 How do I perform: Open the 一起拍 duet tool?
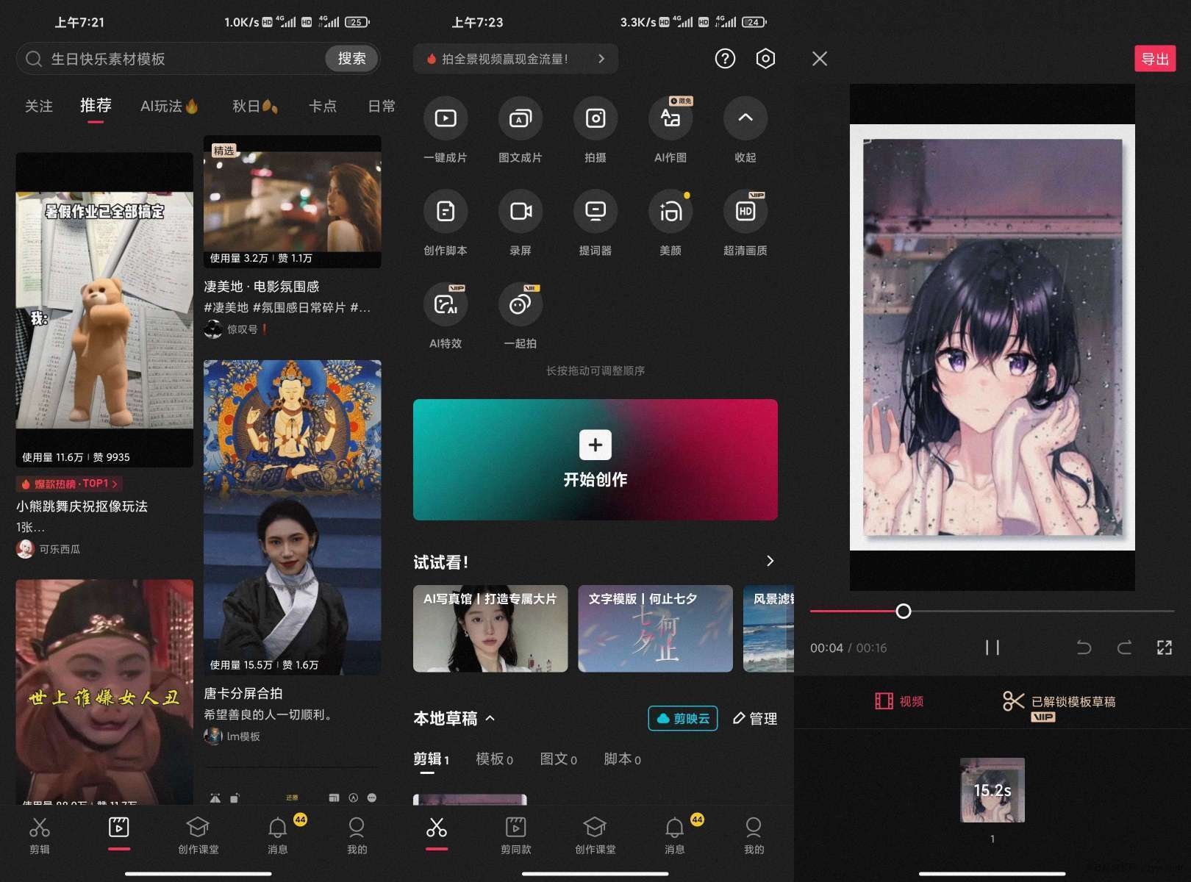click(521, 316)
